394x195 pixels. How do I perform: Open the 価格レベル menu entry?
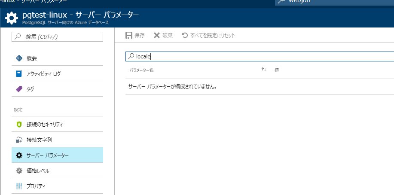[38, 171]
